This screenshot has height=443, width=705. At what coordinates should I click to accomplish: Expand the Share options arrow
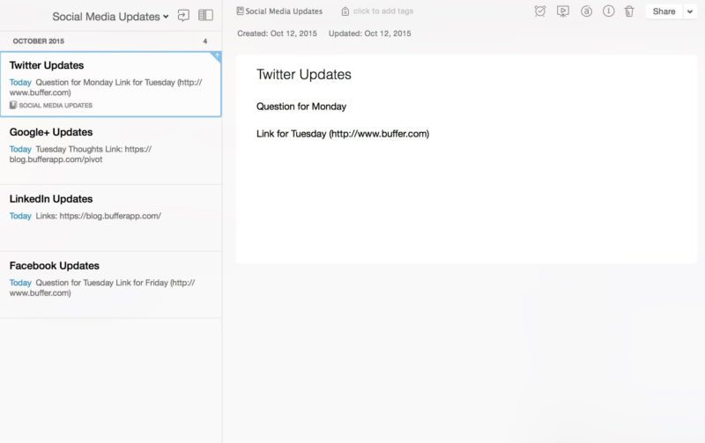point(690,11)
